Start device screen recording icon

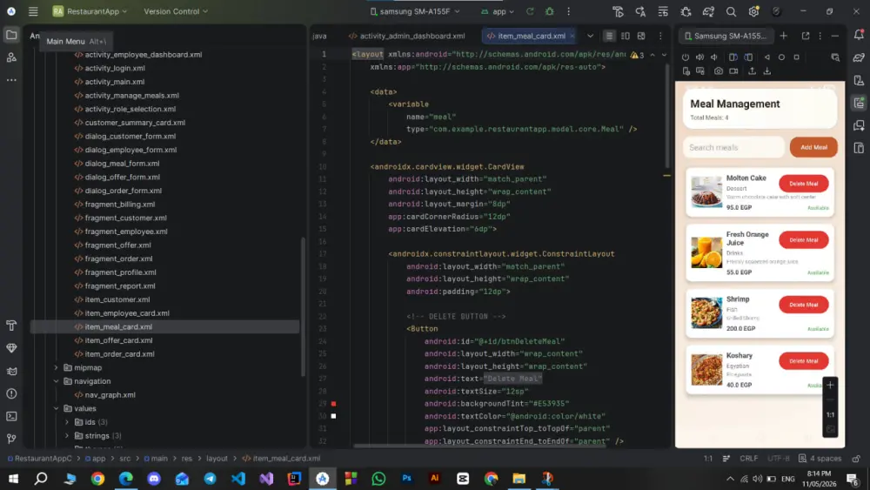pyautogui.click(x=733, y=71)
